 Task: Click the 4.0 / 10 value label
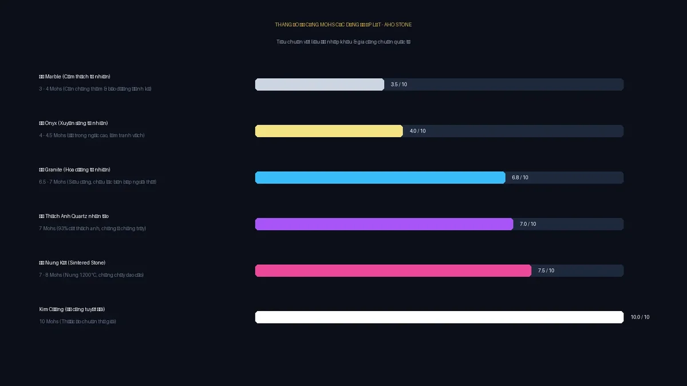[418, 131]
